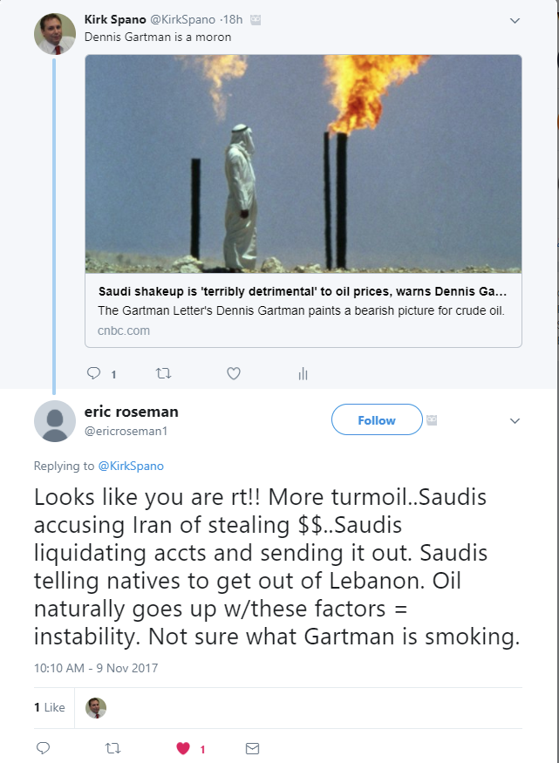Open eric roseman's default avatar

(55, 421)
